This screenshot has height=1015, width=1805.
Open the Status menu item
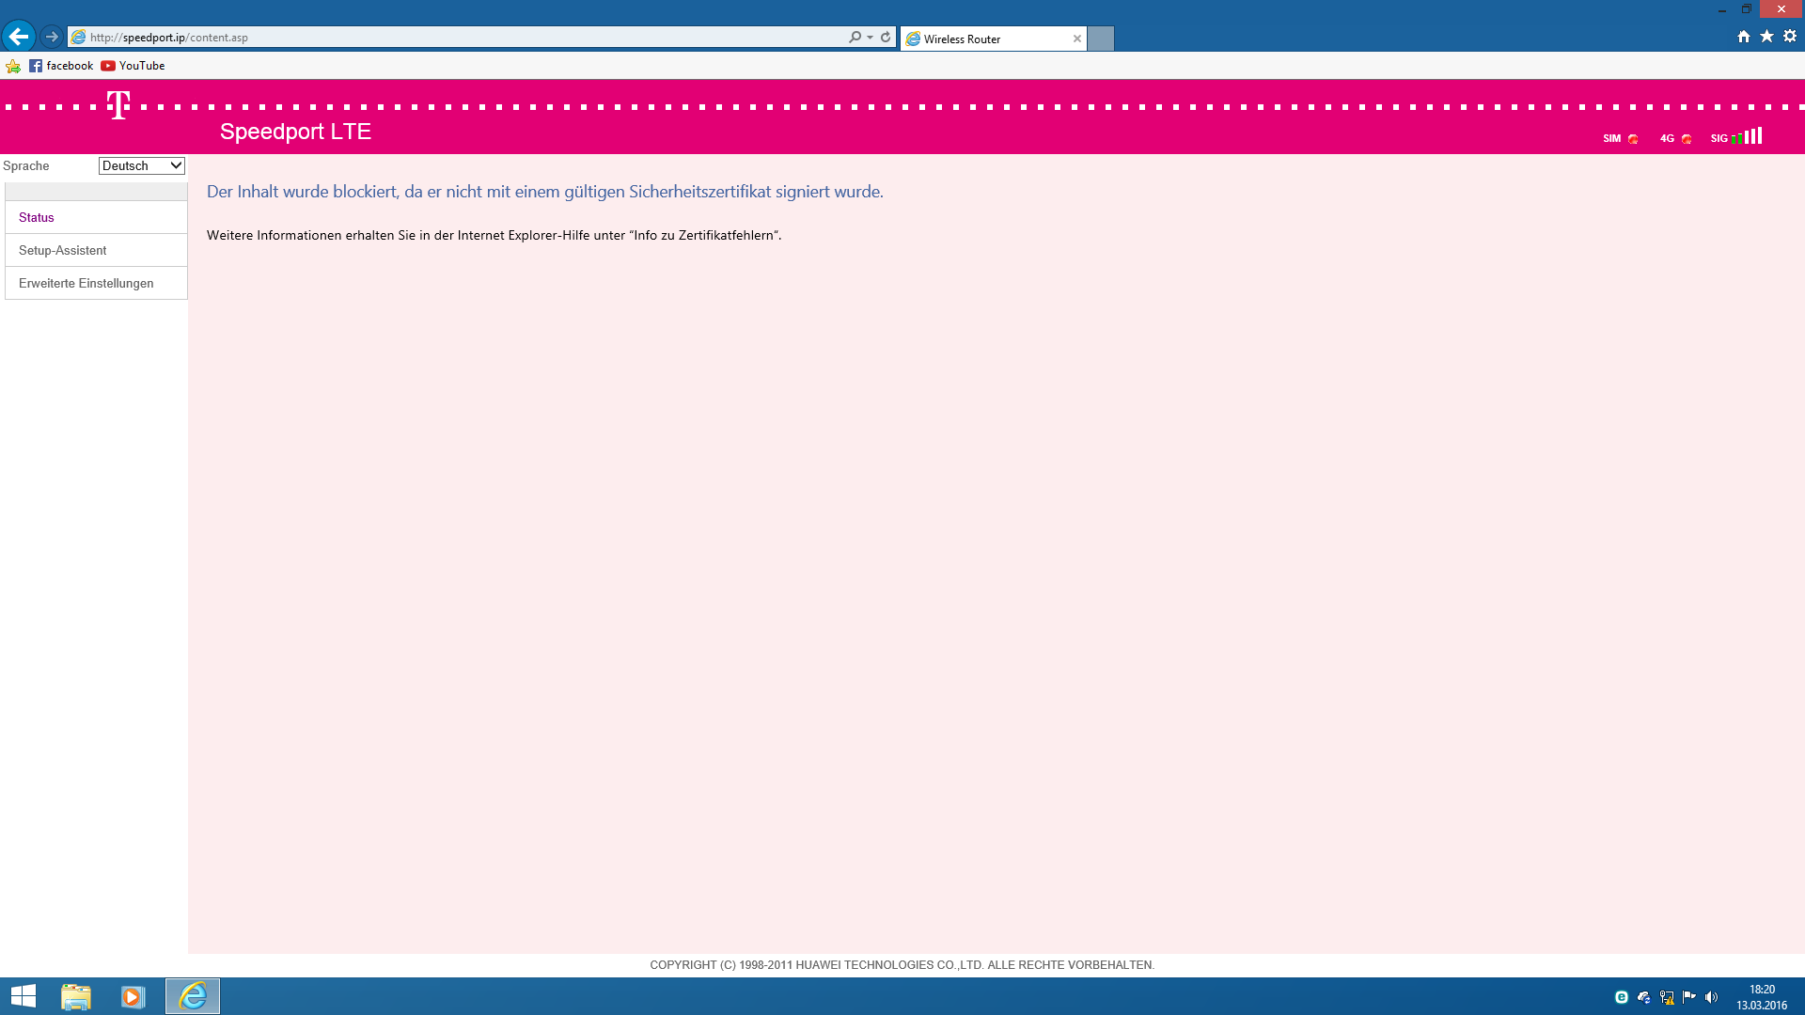coord(96,217)
